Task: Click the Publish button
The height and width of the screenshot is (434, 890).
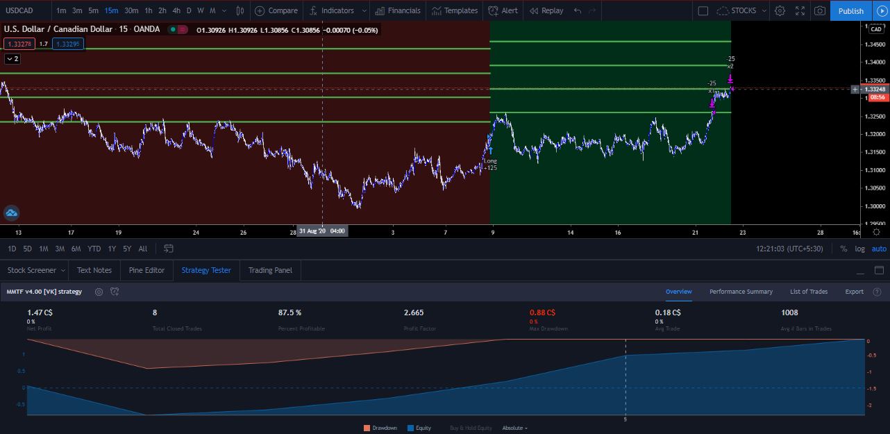Action: pos(850,10)
